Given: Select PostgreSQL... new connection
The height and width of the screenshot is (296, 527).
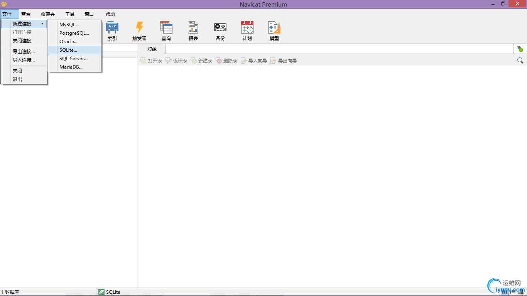Looking at the screenshot, I should pos(74,33).
